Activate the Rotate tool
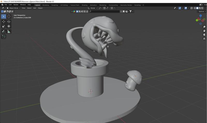207x123 pixels. point(9,22)
